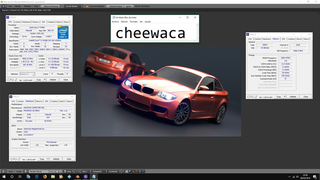Open the Blender File menu
Image resolution: width=320 pixels, height=180 pixels.
click(x=10, y=6)
